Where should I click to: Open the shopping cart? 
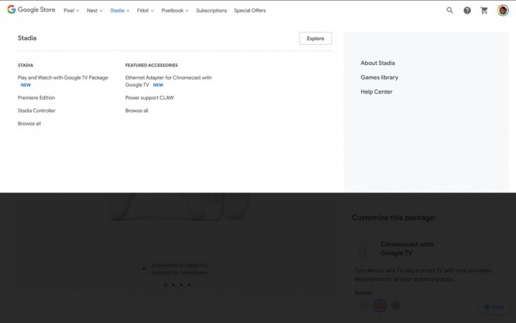coord(484,10)
